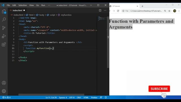Open the feedback icon in status bar
The height and width of the screenshot is (102, 181).
pos(101,97)
